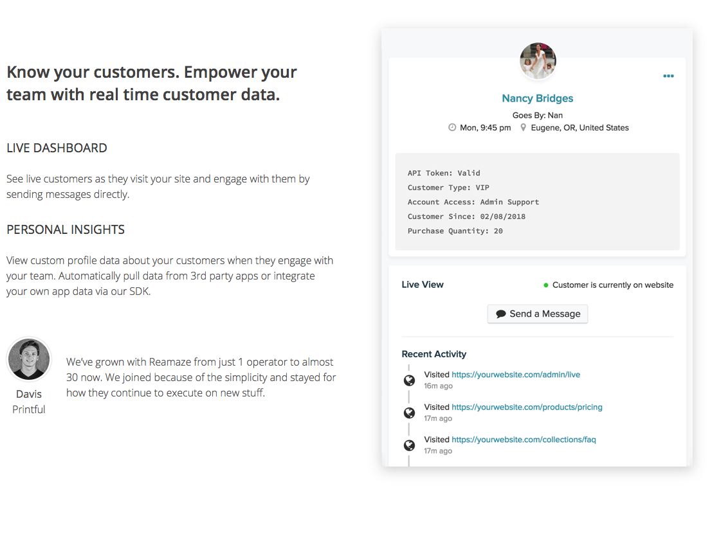
Task: Click the custom data box with API Token
Action: coord(537,201)
